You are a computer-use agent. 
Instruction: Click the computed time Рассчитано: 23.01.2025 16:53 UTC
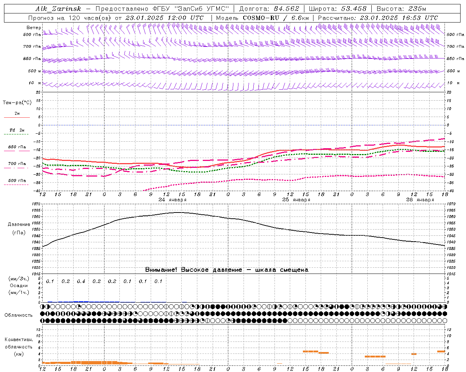coord(378,18)
